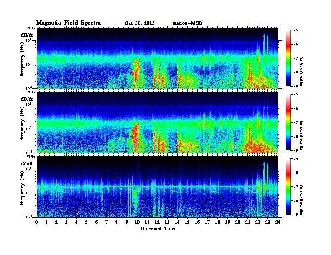This screenshot has width=331, height=255.
Task: Click the '-7' tick of dH/dt color bar
Action: pyautogui.click(x=296, y=58)
